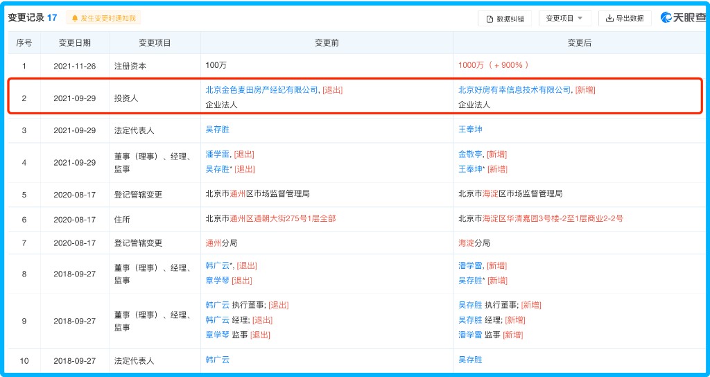Open 王奉坤 link in row 4

tap(470, 169)
